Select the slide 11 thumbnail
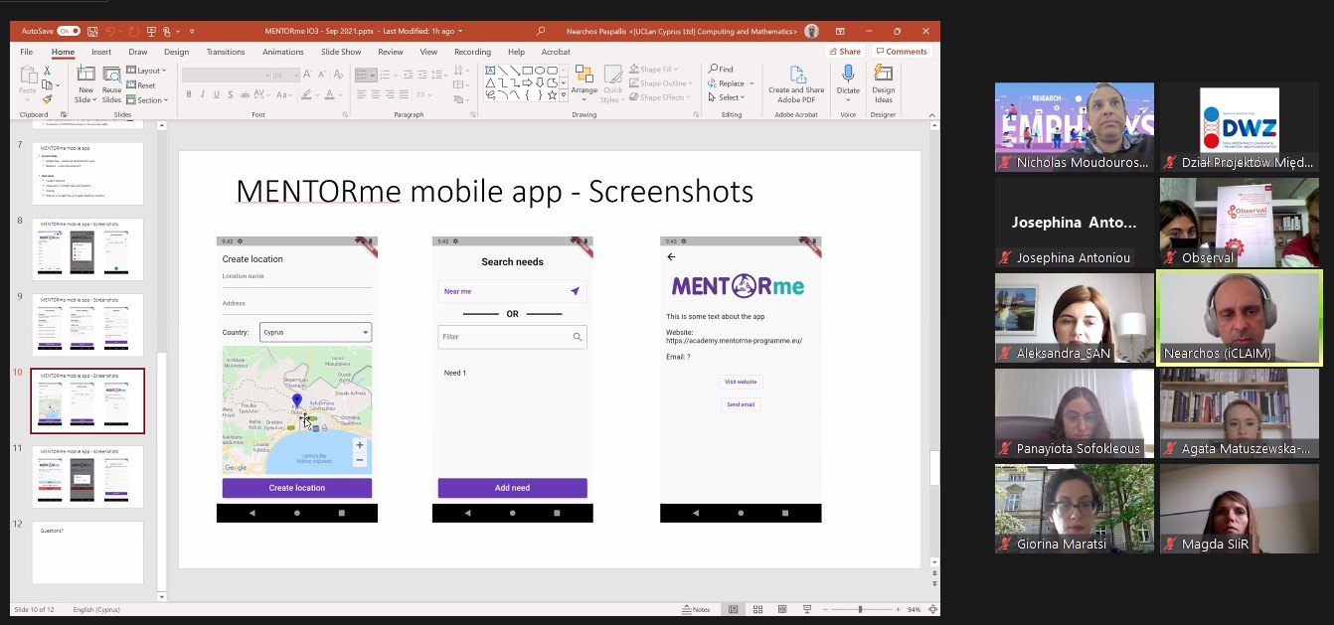 coord(87,477)
